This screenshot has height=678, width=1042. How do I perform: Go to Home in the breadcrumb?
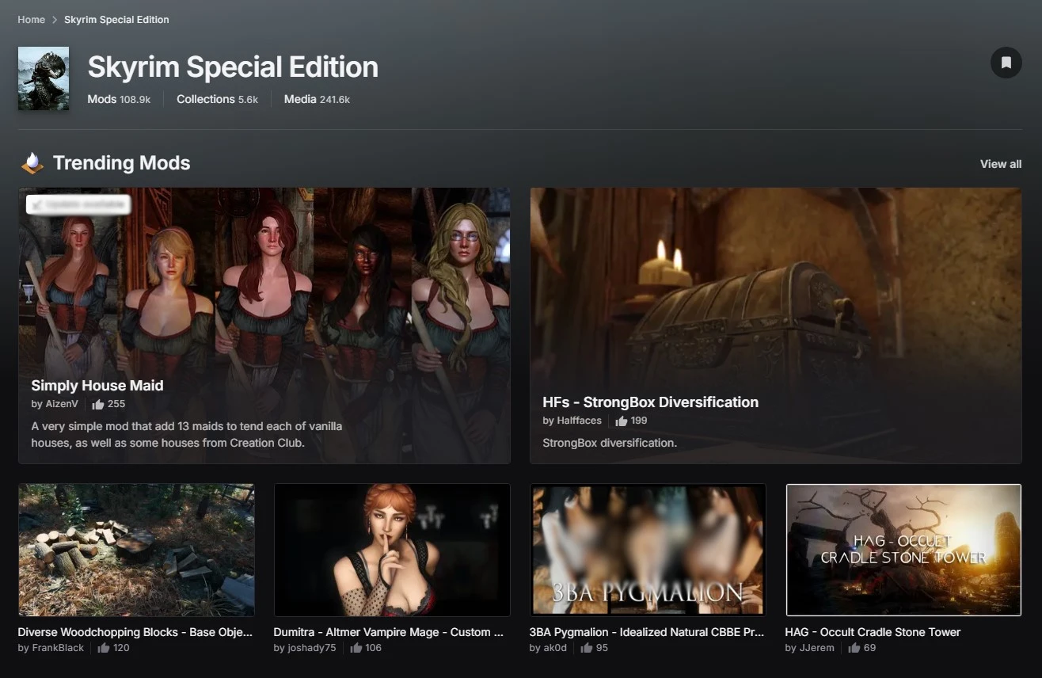pyautogui.click(x=32, y=20)
